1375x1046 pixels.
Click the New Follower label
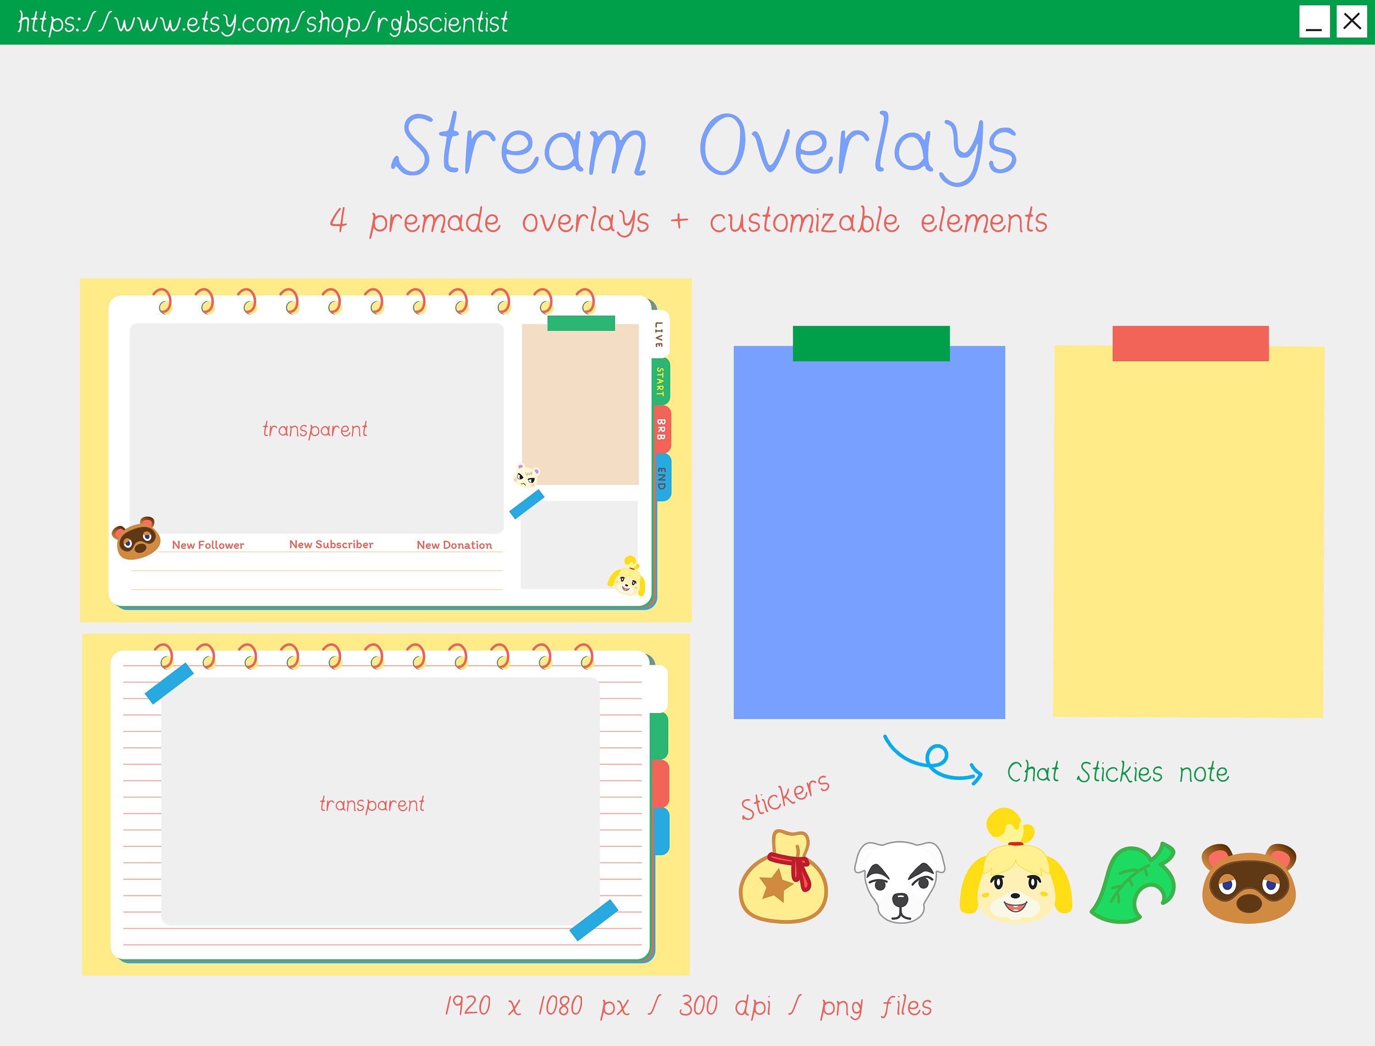click(208, 545)
